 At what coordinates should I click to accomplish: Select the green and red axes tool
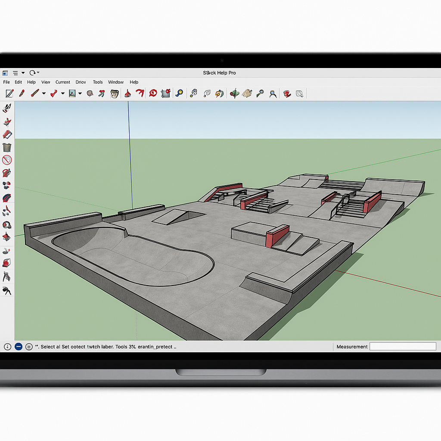coord(234,93)
